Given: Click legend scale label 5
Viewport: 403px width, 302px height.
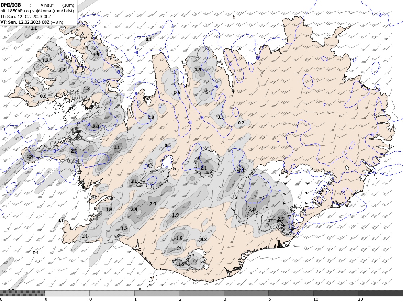Looking at the screenshot, I should (270, 299).
